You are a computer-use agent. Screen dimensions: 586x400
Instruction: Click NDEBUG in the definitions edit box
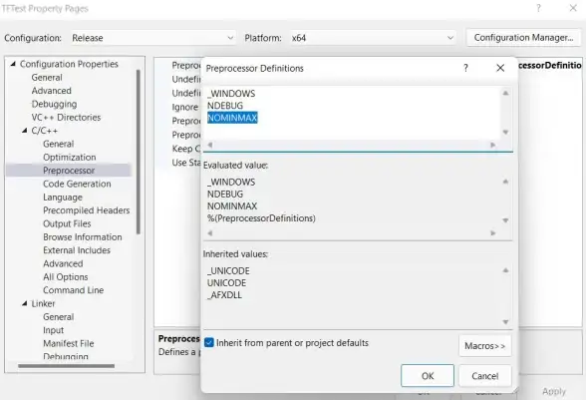tap(225, 106)
